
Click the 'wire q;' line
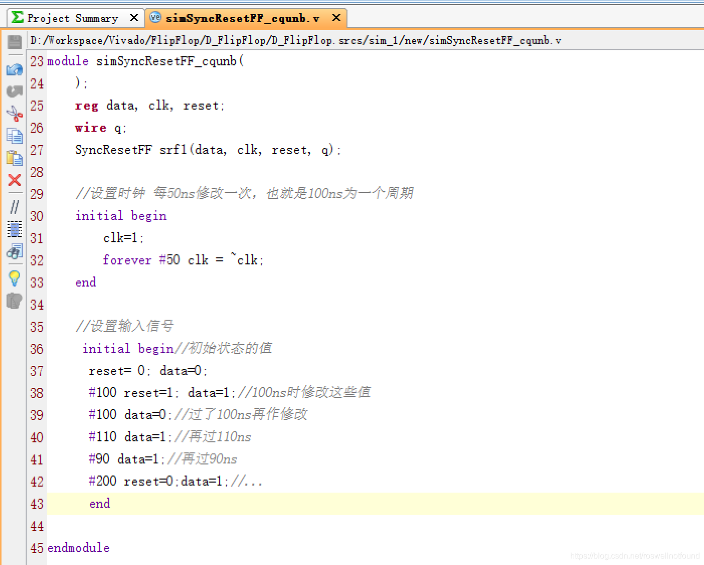(101, 128)
